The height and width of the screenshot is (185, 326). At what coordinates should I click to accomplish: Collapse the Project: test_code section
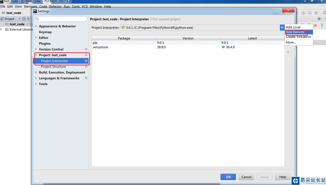36,55
